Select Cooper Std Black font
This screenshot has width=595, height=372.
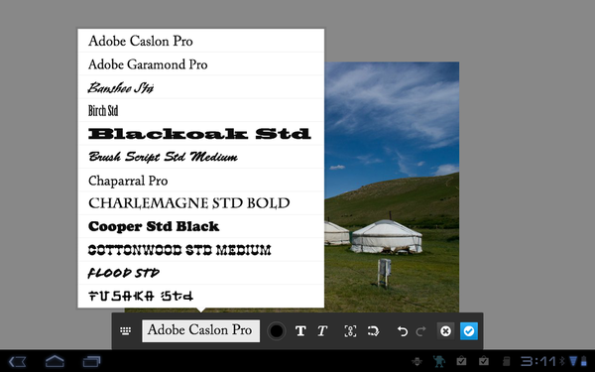[200, 226]
